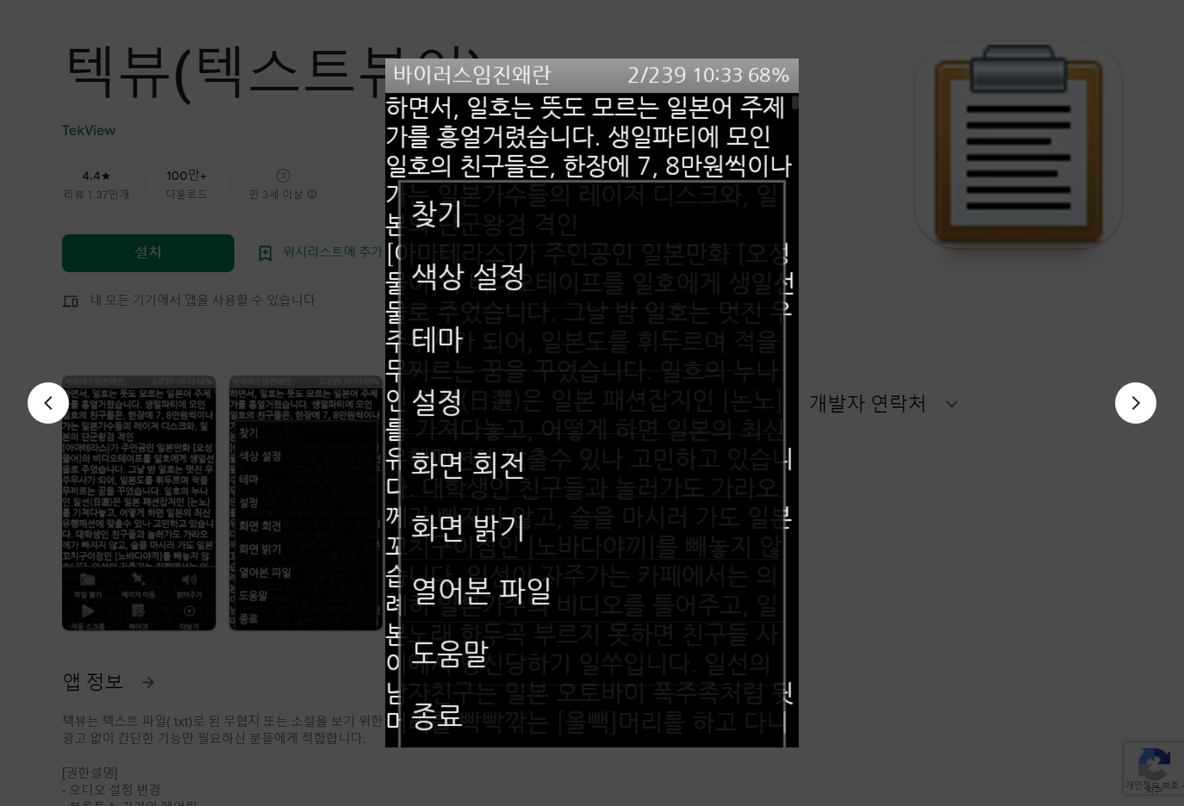Open the second screenshot thumbnail showing menu
Image resolution: width=1184 pixels, height=806 pixels.
[x=306, y=503]
